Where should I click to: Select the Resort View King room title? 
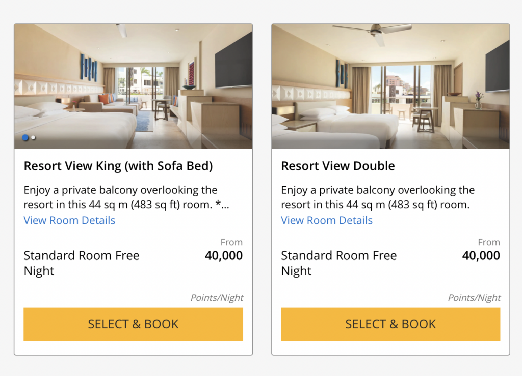pyautogui.click(x=118, y=166)
